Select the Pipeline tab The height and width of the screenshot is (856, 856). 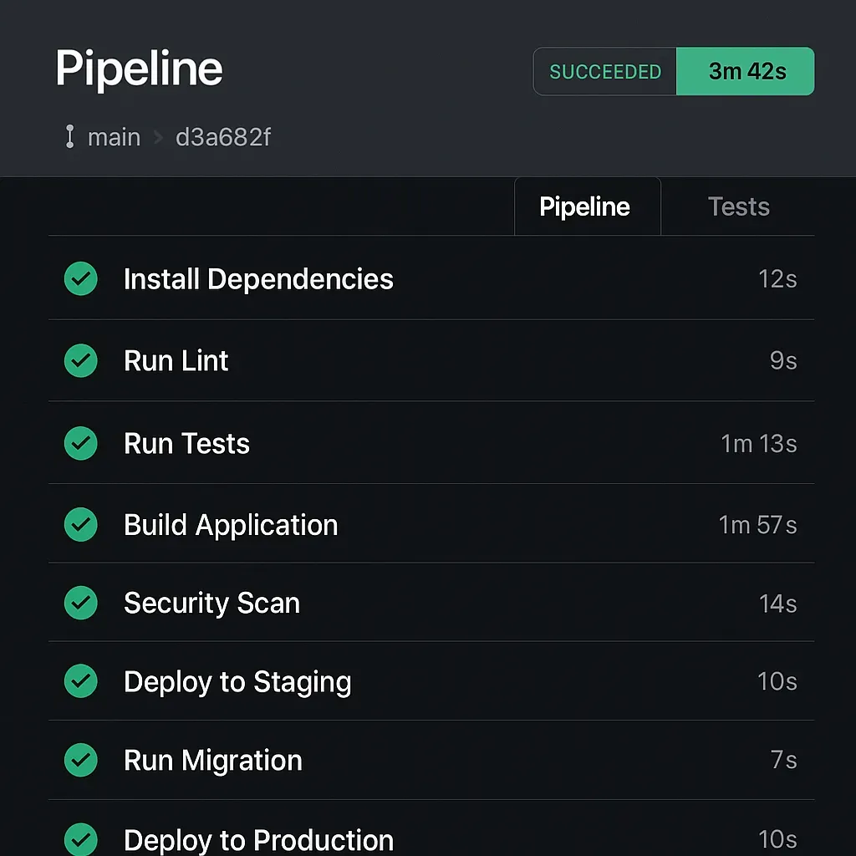[585, 206]
